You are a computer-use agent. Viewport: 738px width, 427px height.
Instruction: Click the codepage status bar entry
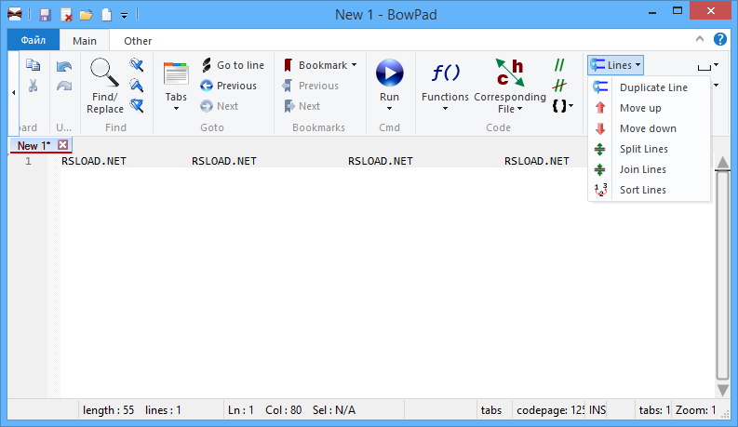[x=550, y=410]
